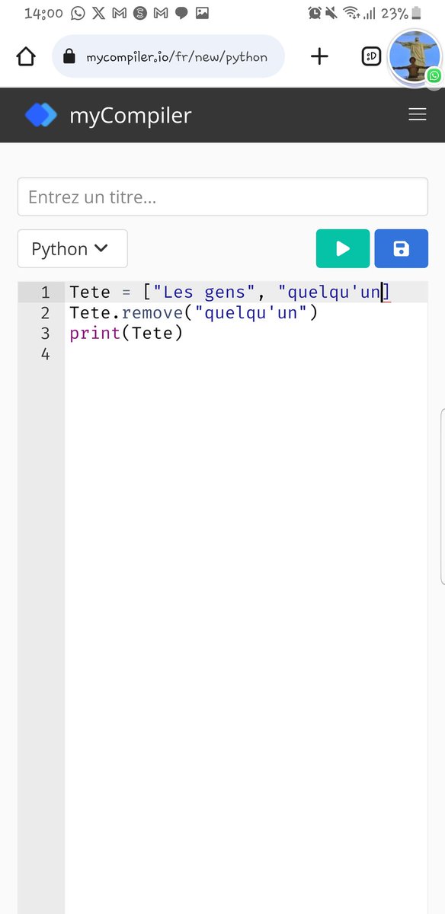
Task: Place cursor in the Tete list assignment line
Action: coord(229,292)
